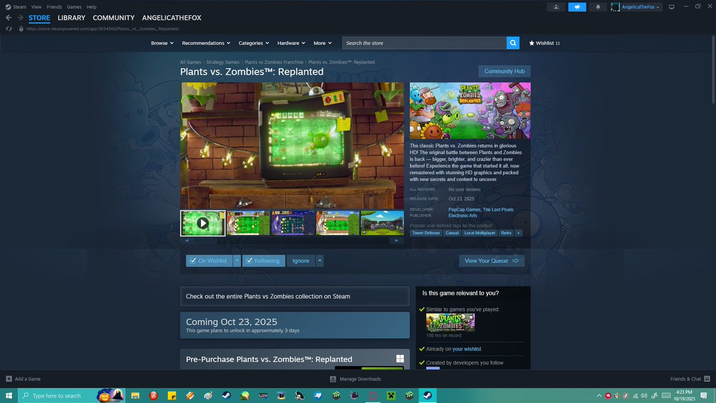The height and width of the screenshot is (403, 716).
Task: Expand the More dropdown
Action: coord(323,43)
